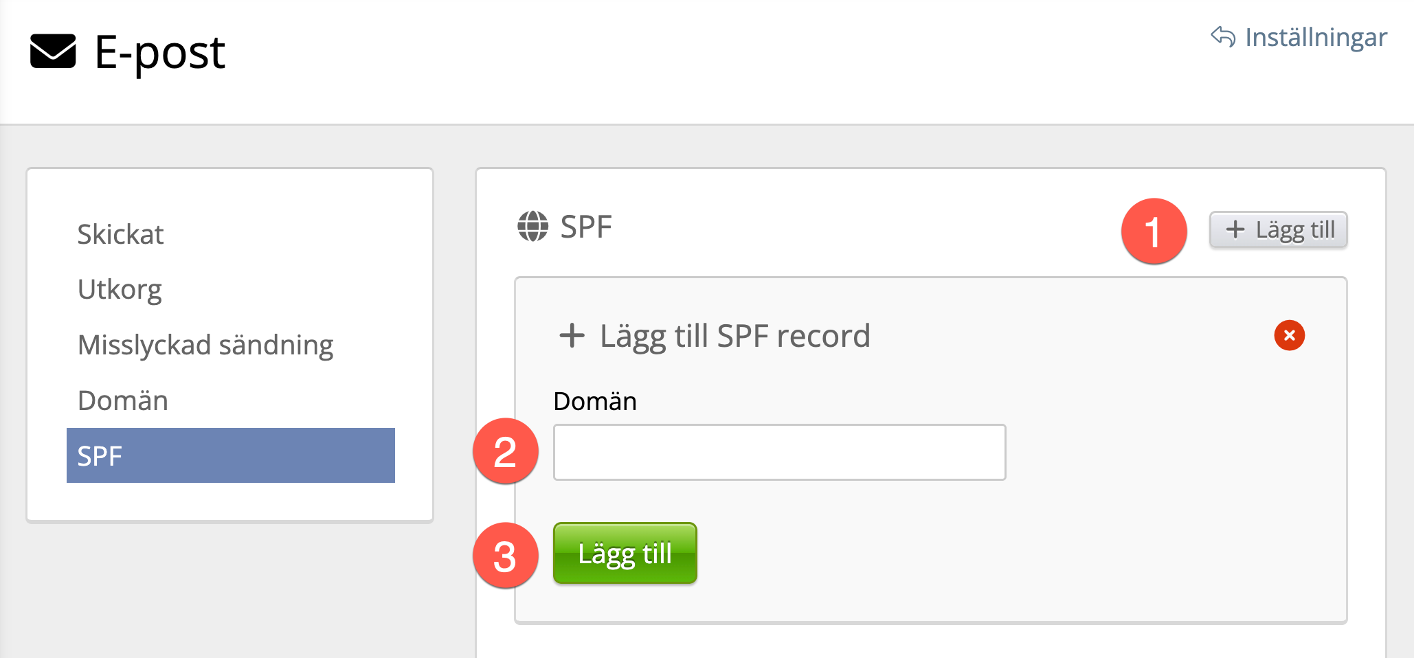The height and width of the screenshot is (658, 1414).
Task: Close the SPF record form with red X
Action: click(1289, 335)
